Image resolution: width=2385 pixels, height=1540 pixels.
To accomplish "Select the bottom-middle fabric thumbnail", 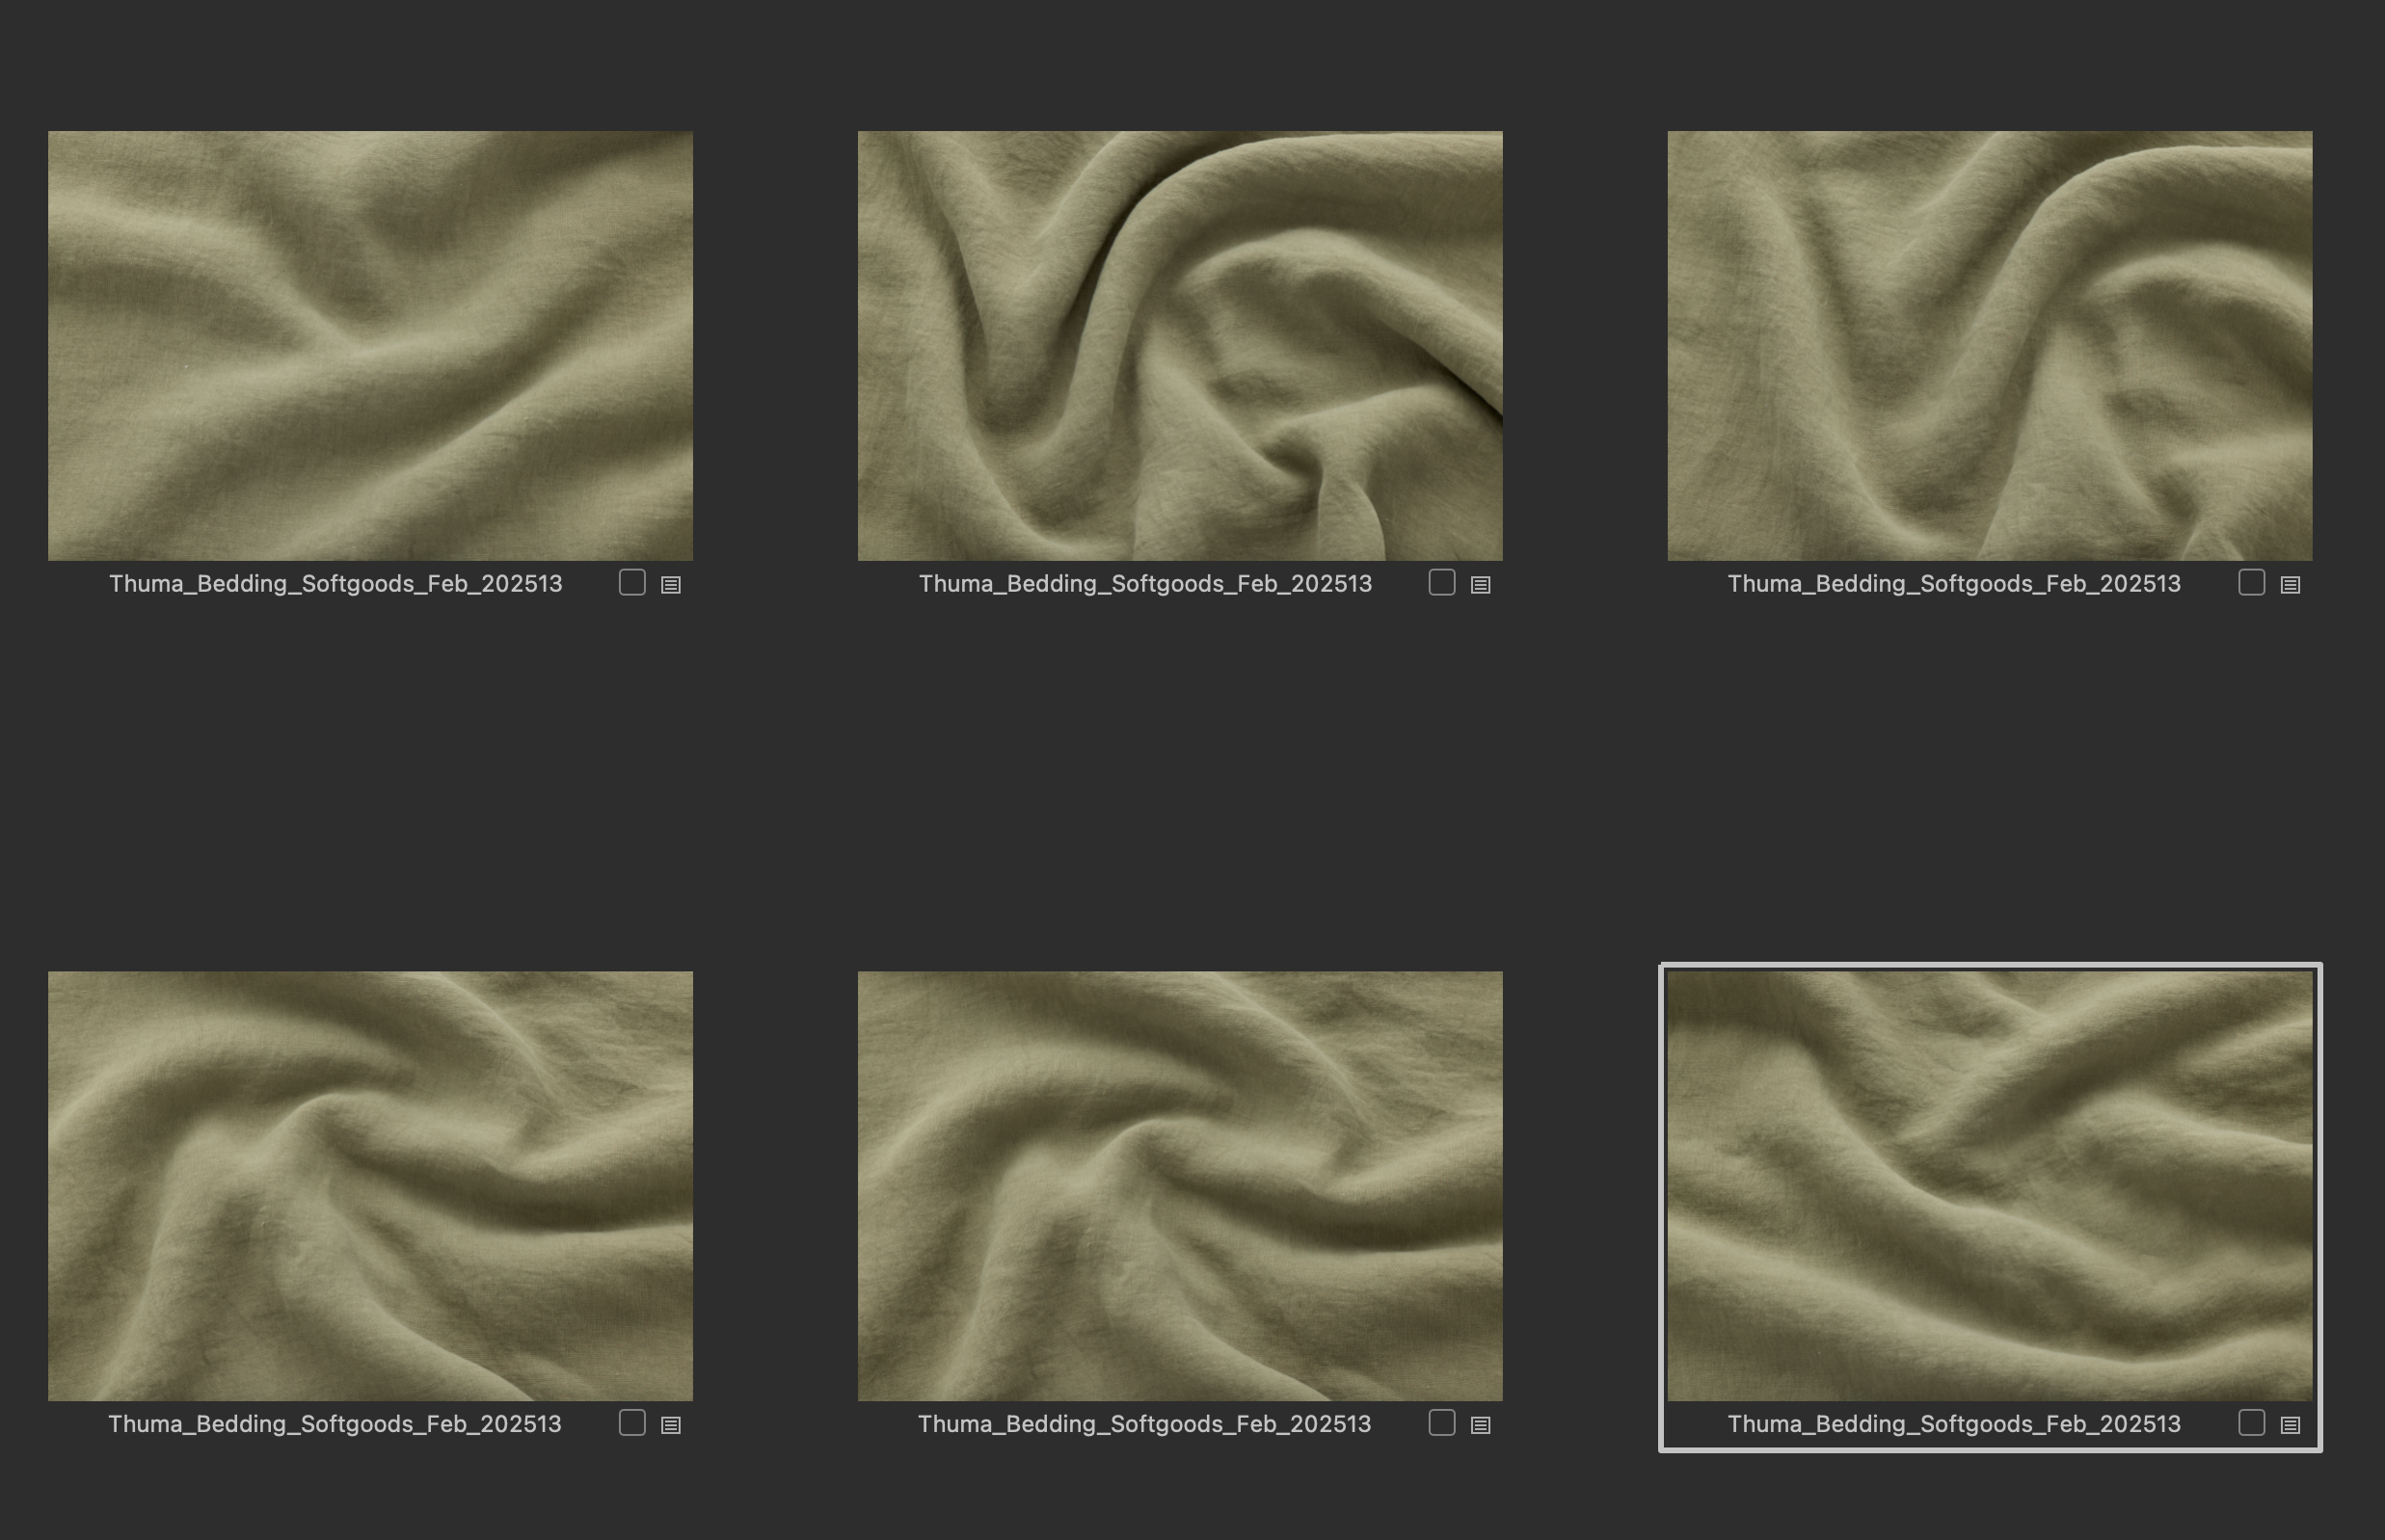I will click(x=1180, y=1185).
